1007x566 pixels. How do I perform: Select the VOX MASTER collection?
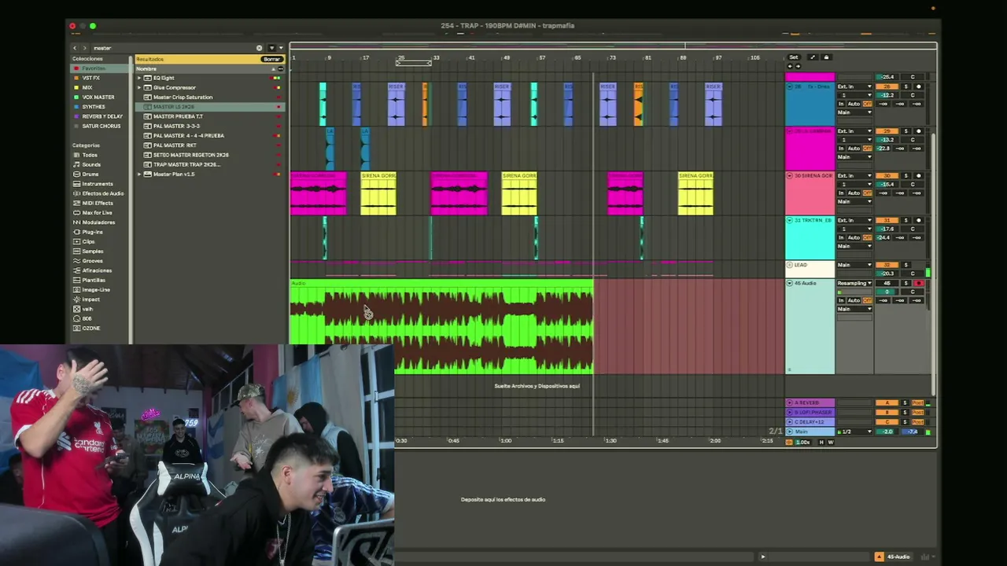pyautogui.click(x=98, y=97)
